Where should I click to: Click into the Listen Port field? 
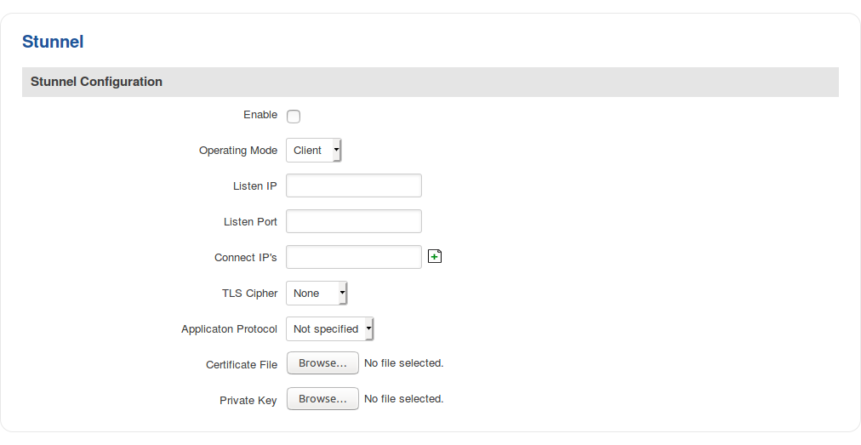tap(354, 221)
